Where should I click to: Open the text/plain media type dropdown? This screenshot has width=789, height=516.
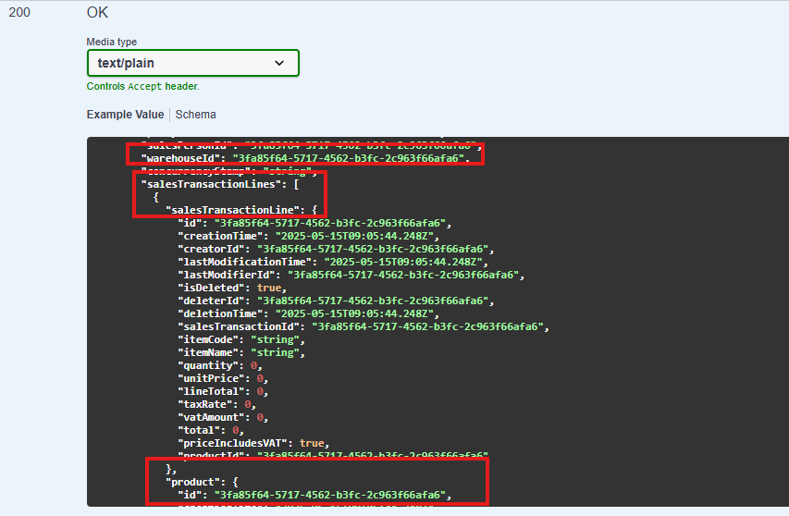coord(191,63)
